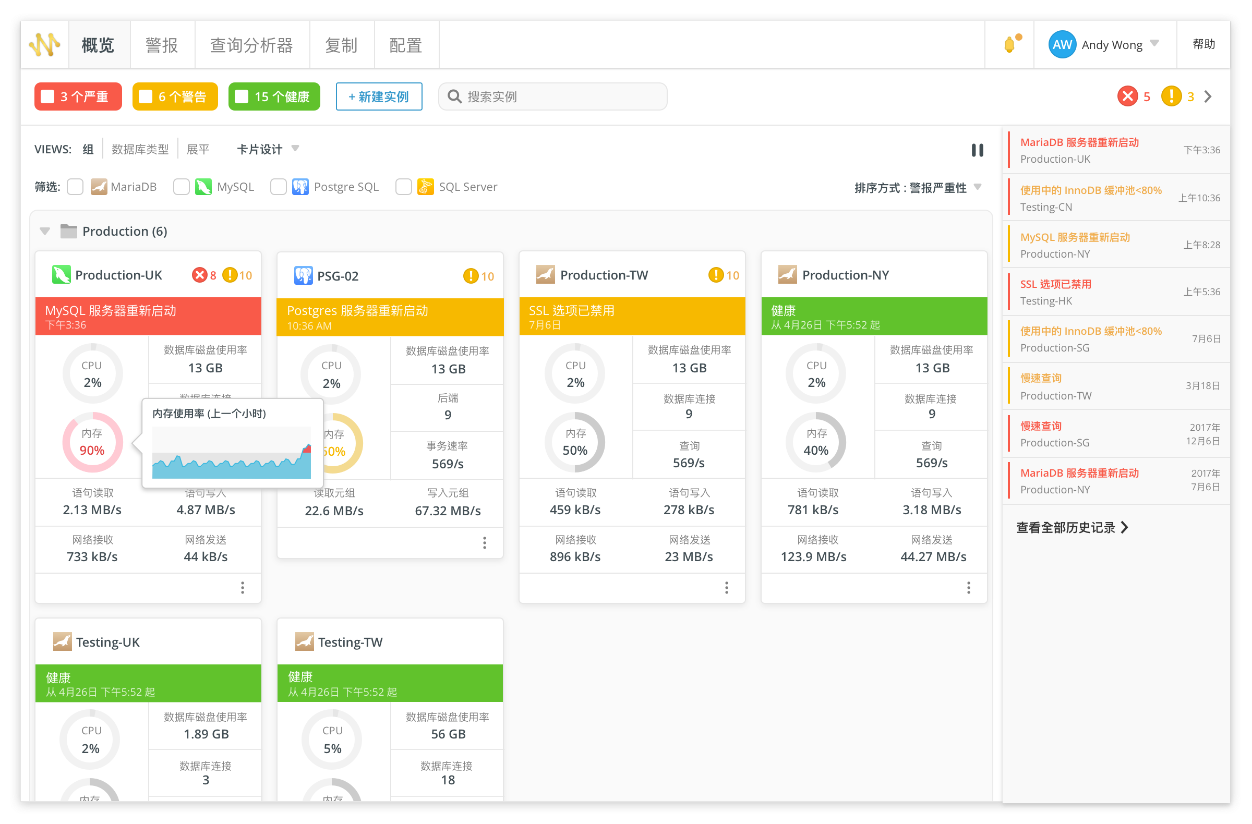This screenshot has width=1252, height=824.
Task: Open the 卡片设计 layout dropdown
Action: (268, 149)
